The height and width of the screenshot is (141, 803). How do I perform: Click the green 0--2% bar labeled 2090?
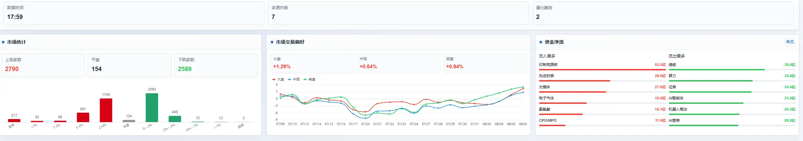click(152, 108)
